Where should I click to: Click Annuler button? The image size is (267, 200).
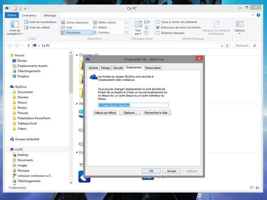coord(171,171)
